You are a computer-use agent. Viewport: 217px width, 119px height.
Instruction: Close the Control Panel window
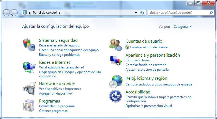[x=208, y=3]
